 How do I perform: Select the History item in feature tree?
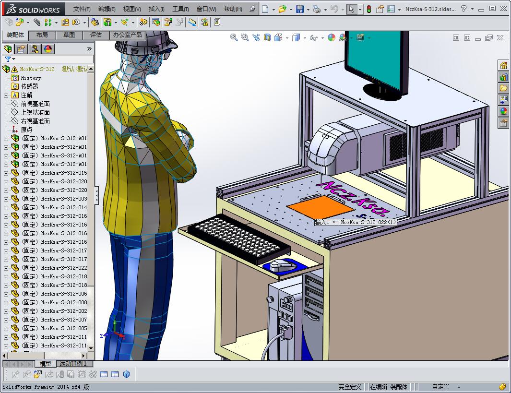coord(31,78)
